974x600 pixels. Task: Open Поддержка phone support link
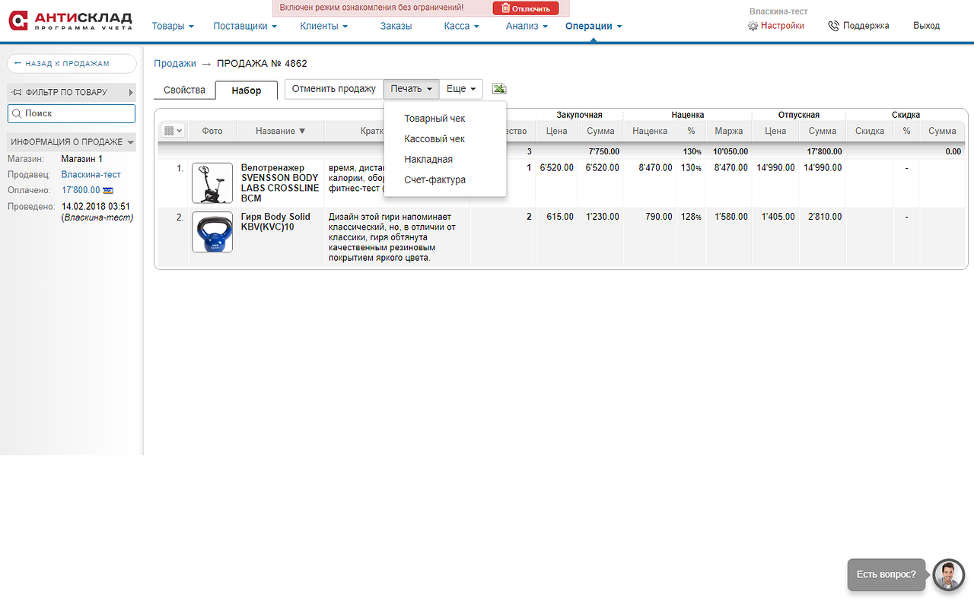[858, 26]
